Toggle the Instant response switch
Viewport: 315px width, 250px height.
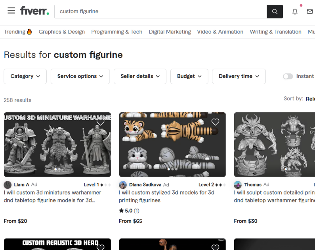(288, 77)
